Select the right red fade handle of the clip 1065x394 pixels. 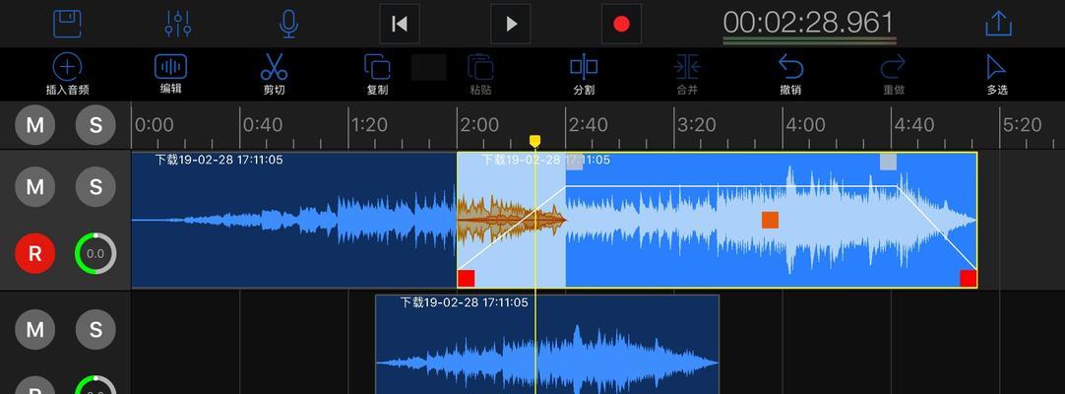[968, 279]
